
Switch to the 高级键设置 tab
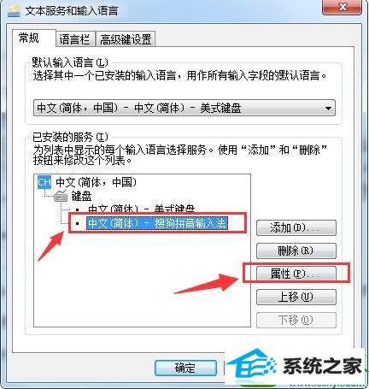coord(126,39)
